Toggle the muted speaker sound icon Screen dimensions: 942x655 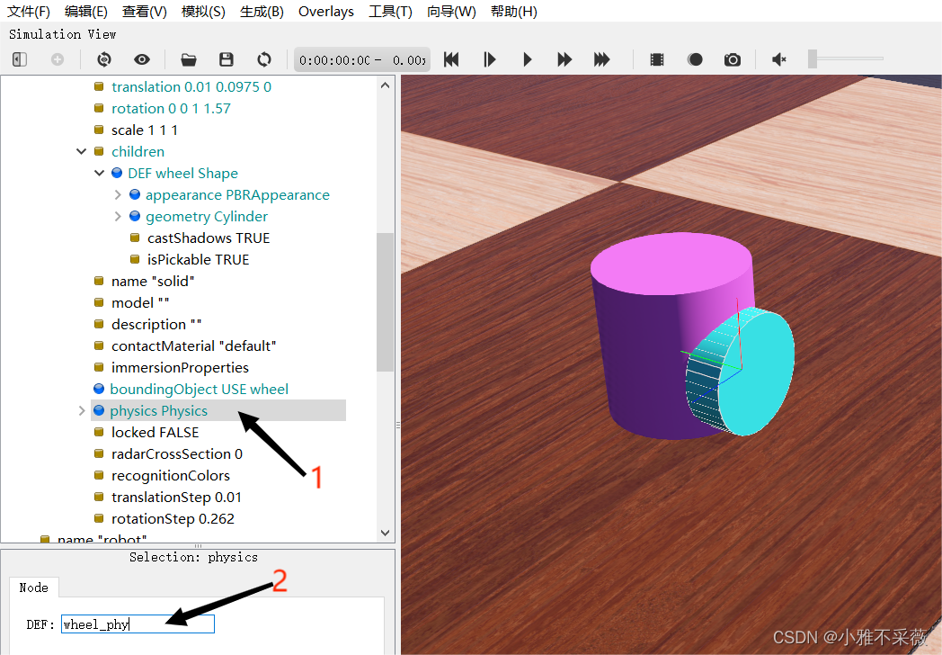(779, 59)
